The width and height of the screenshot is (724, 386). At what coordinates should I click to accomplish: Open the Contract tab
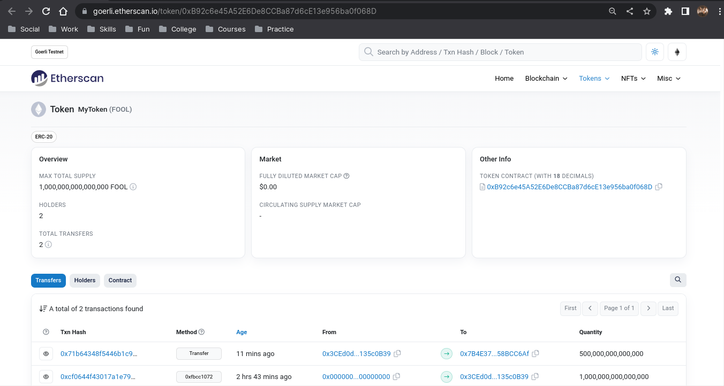[120, 280]
